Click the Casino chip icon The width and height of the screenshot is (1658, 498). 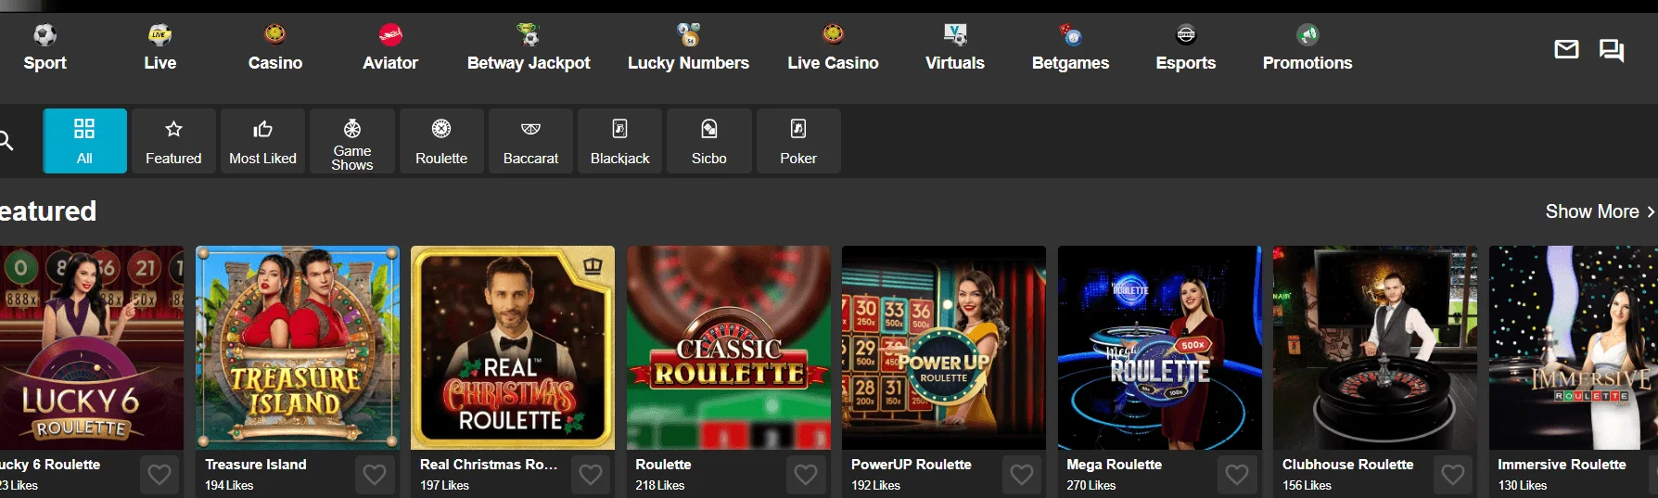275,35
